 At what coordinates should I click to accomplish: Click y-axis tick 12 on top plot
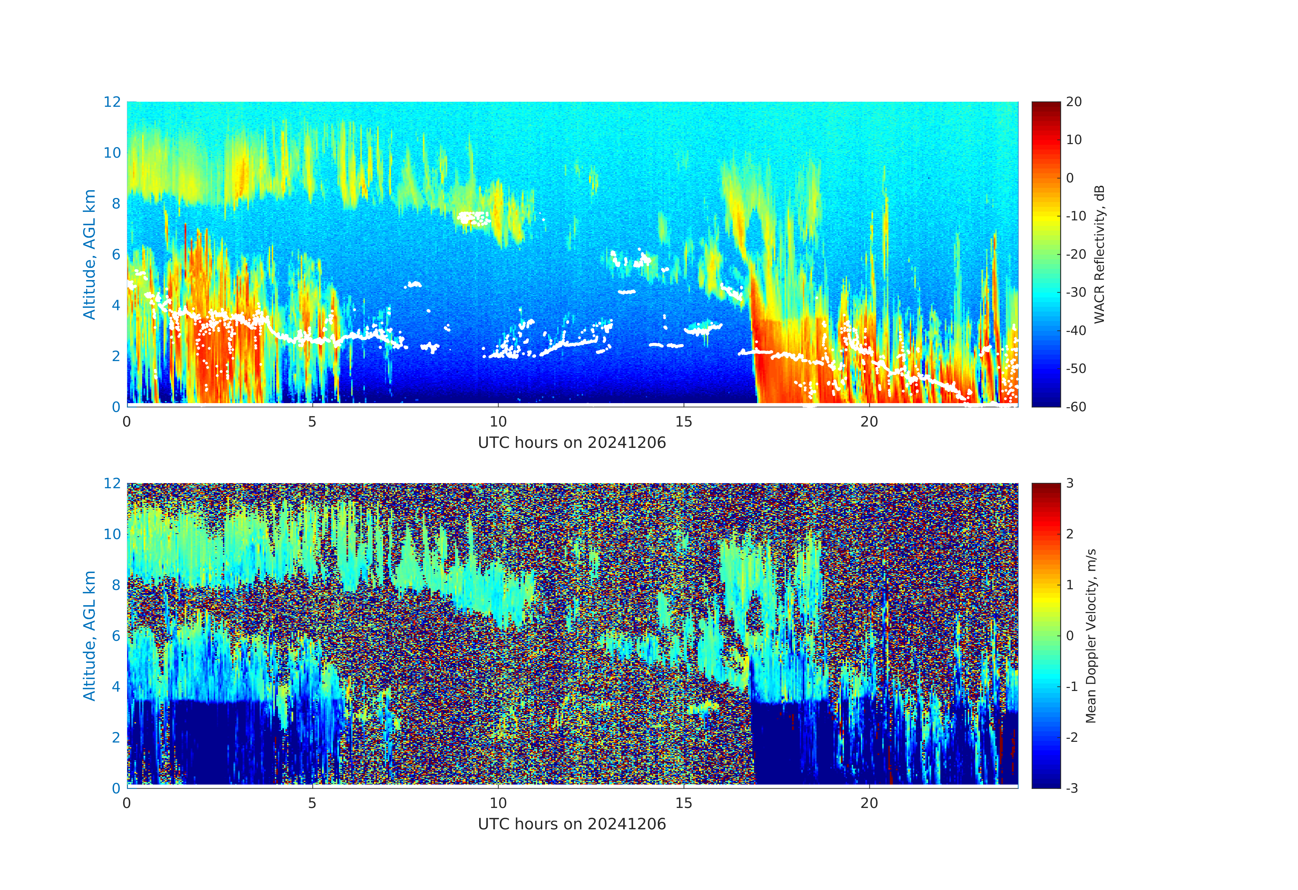pyautogui.click(x=112, y=102)
